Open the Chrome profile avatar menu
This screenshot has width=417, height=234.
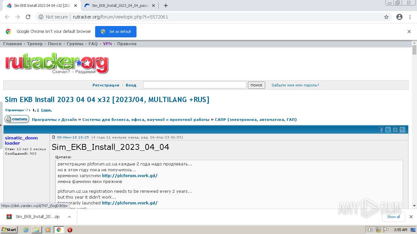click(x=399, y=17)
